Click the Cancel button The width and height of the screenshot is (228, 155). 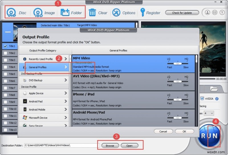(x=163, y=131)
